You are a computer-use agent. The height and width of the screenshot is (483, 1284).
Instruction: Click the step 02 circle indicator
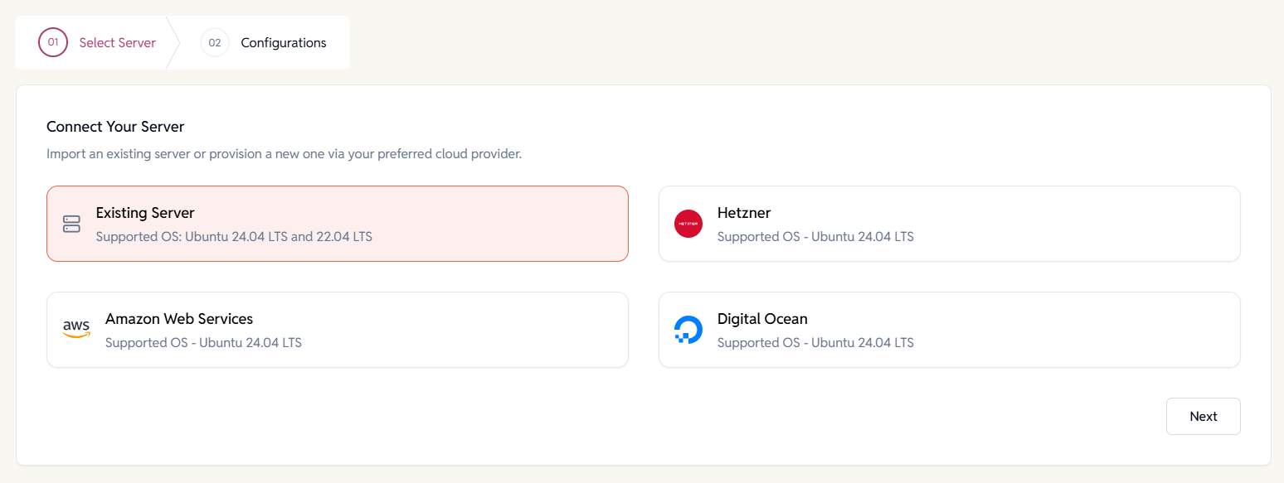pos(215,43)
